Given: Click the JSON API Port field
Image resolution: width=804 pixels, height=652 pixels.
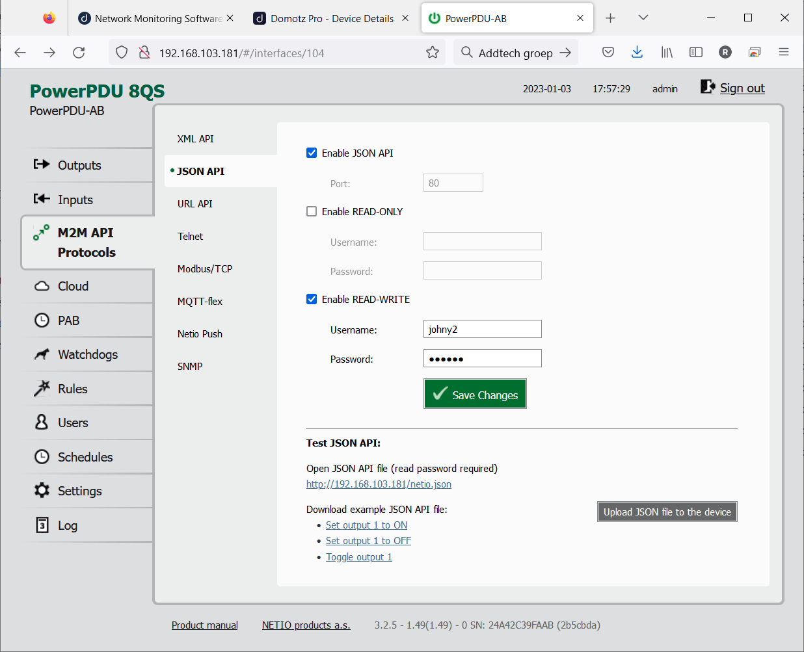Looking at the screenshot, I should click(453, 183).
